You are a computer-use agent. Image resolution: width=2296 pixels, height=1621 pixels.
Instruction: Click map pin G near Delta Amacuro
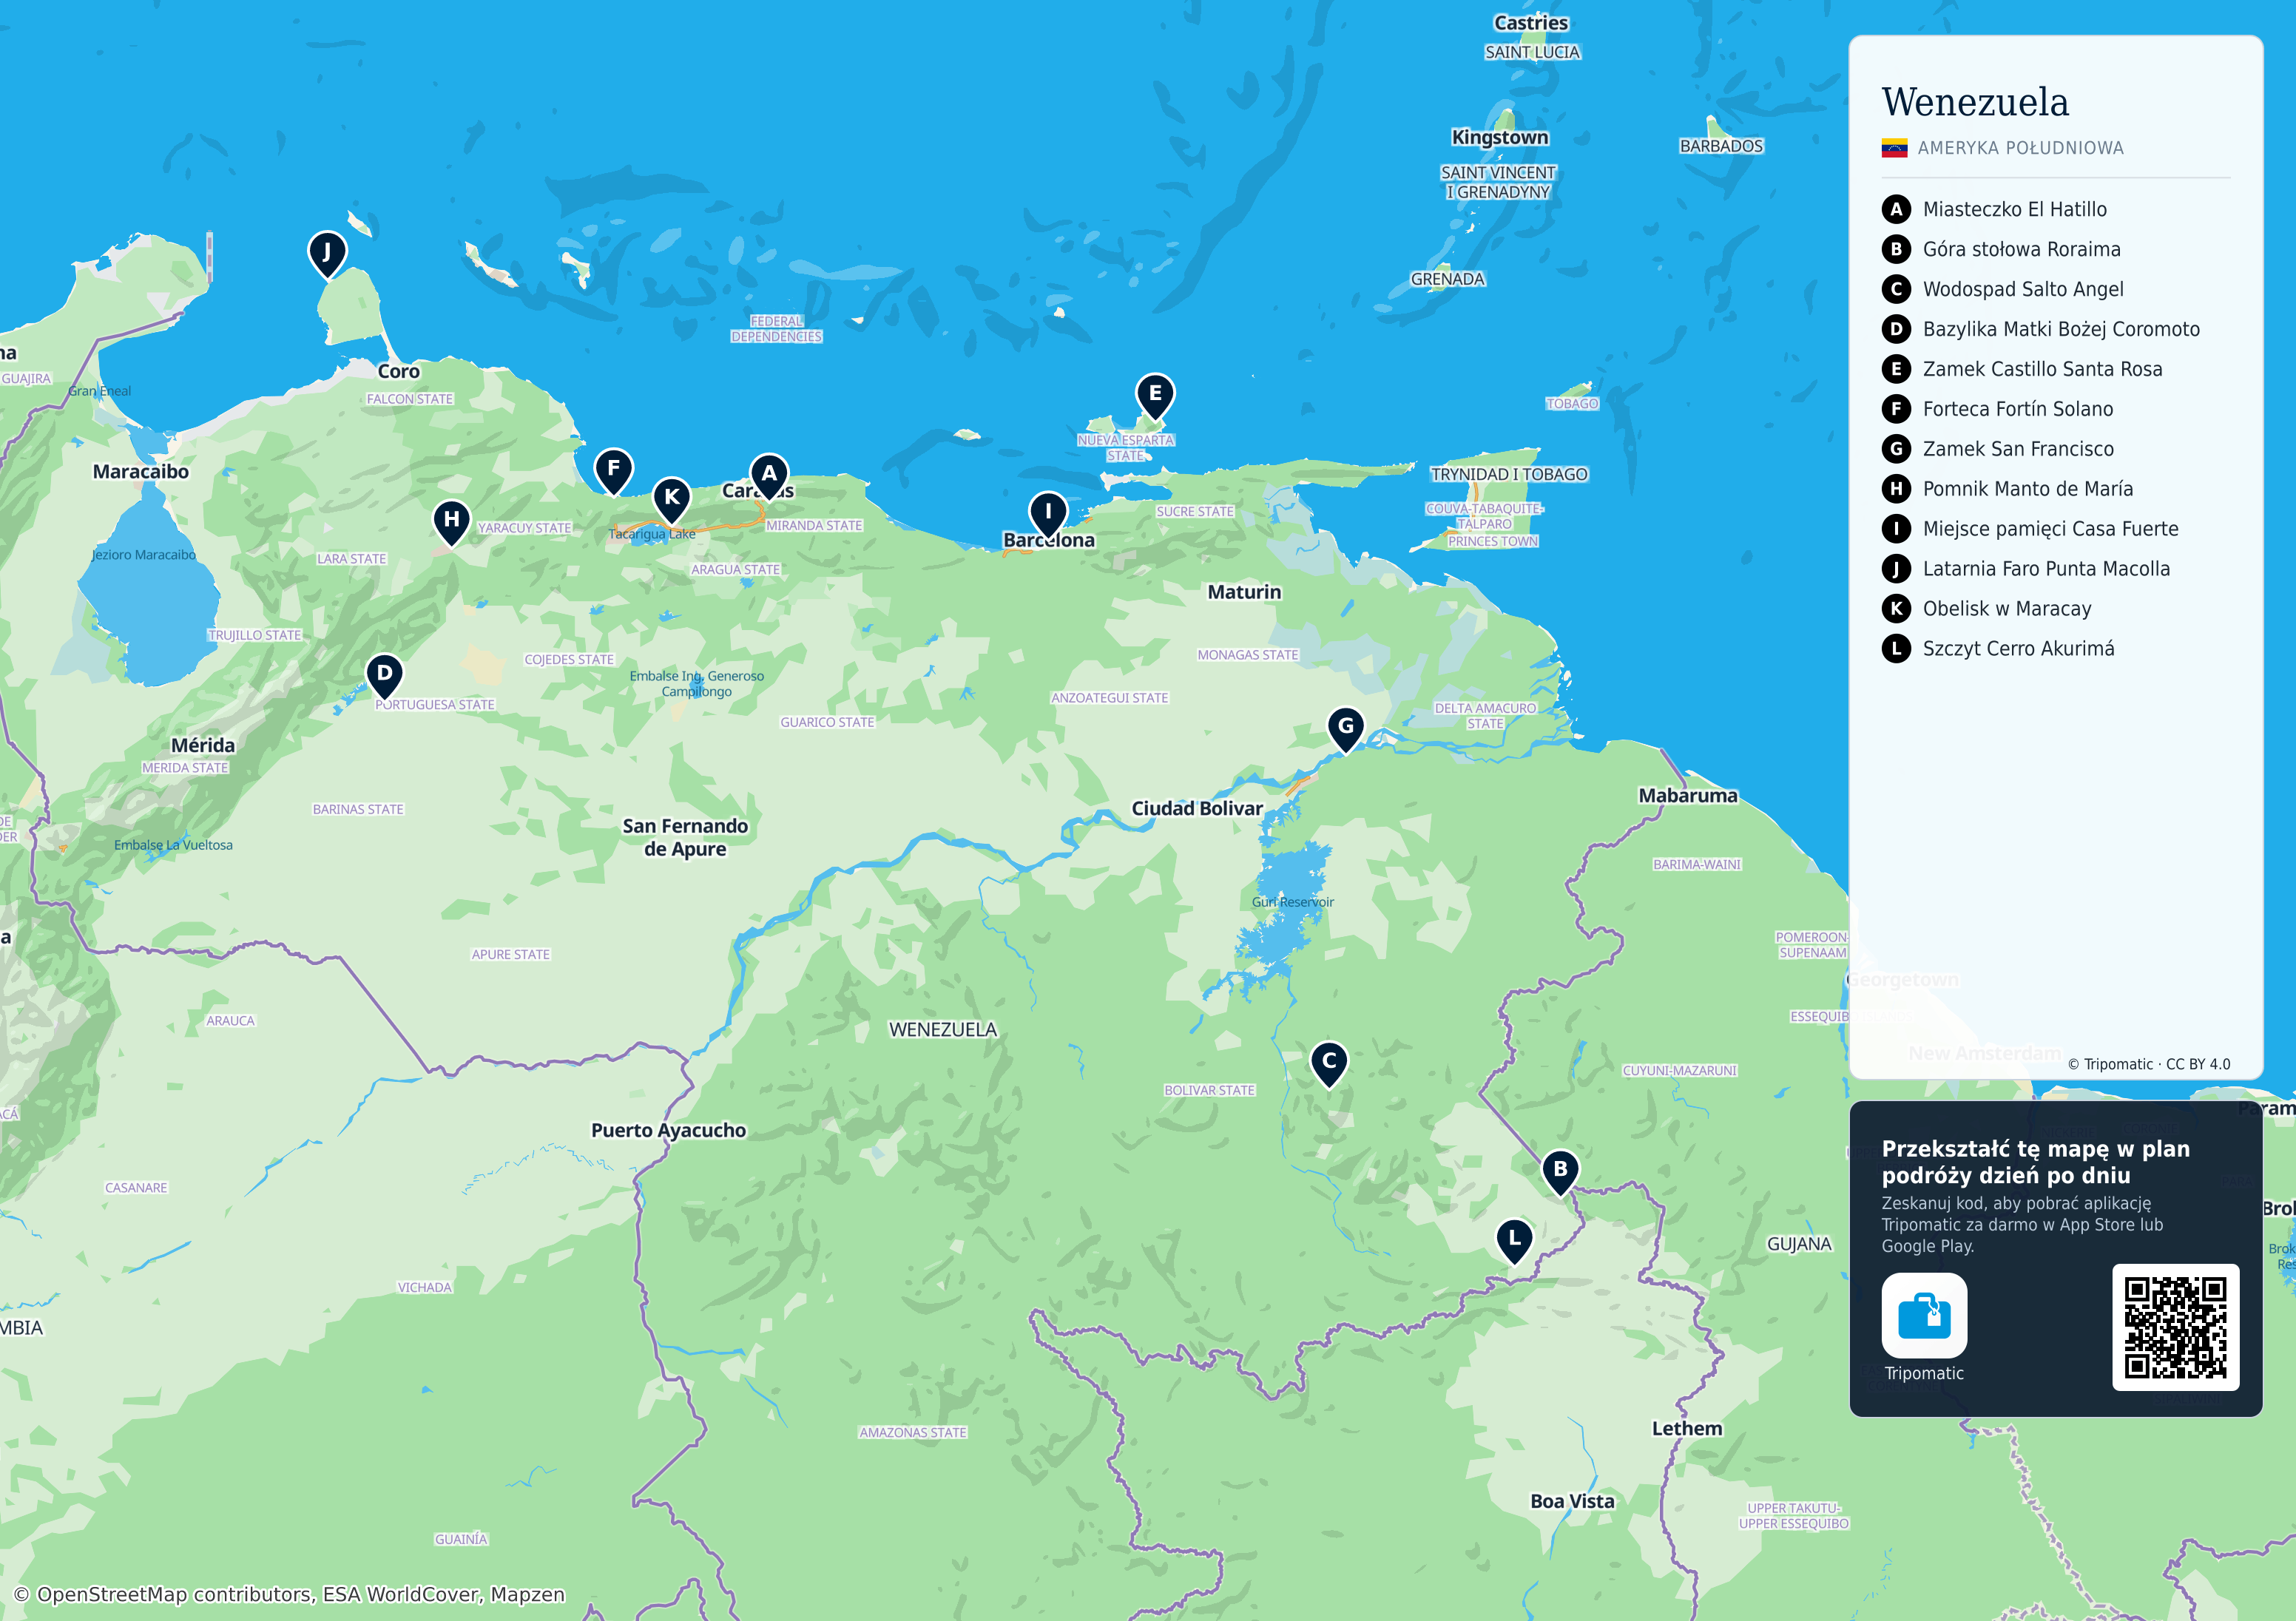(x=1346, y=729)
